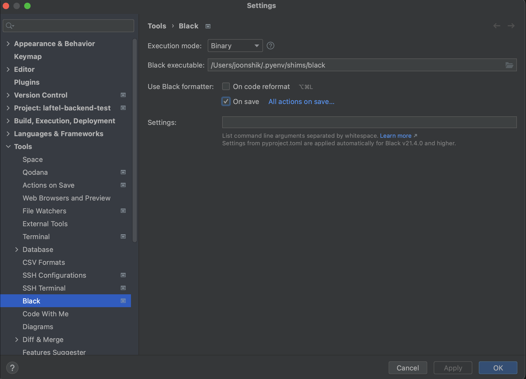Click the folder browse icon for Black executable
The height and width of the screenshot is (379, 526).
coord(509,65)
